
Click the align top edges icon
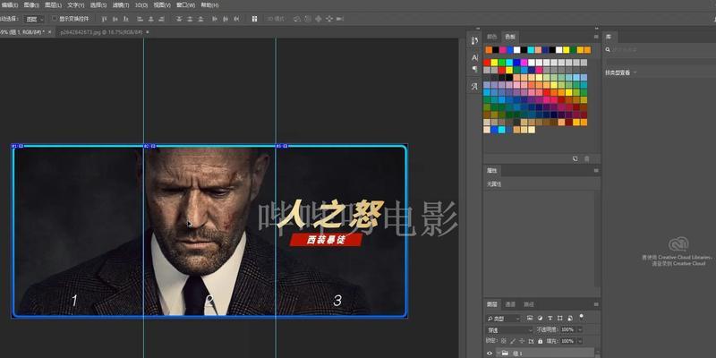(x=104, y=19)
